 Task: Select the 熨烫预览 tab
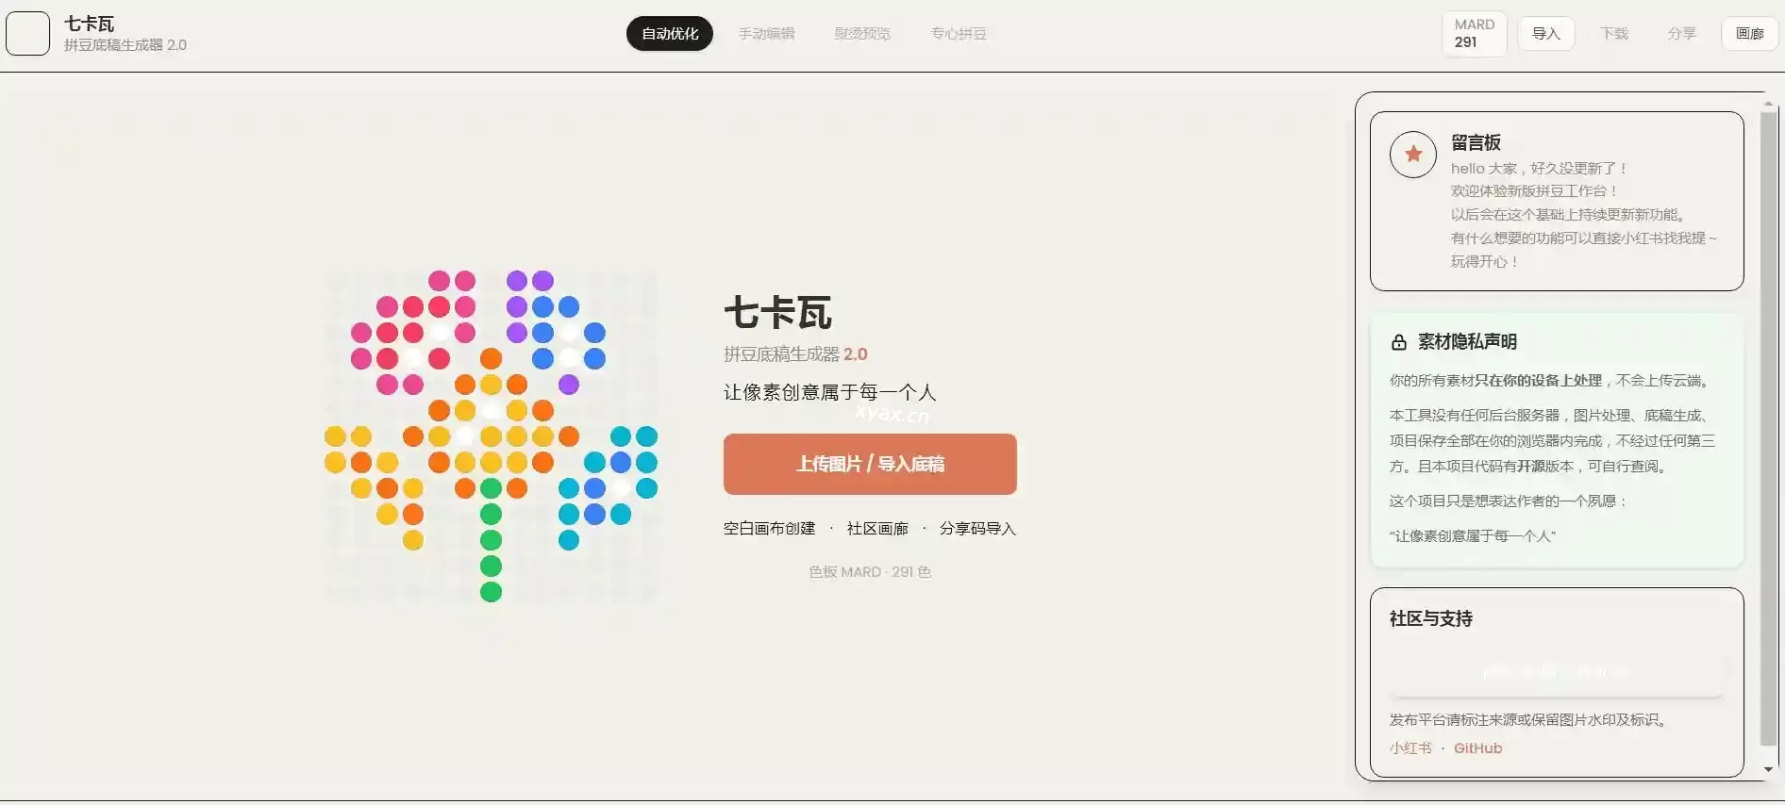point(861,34)
